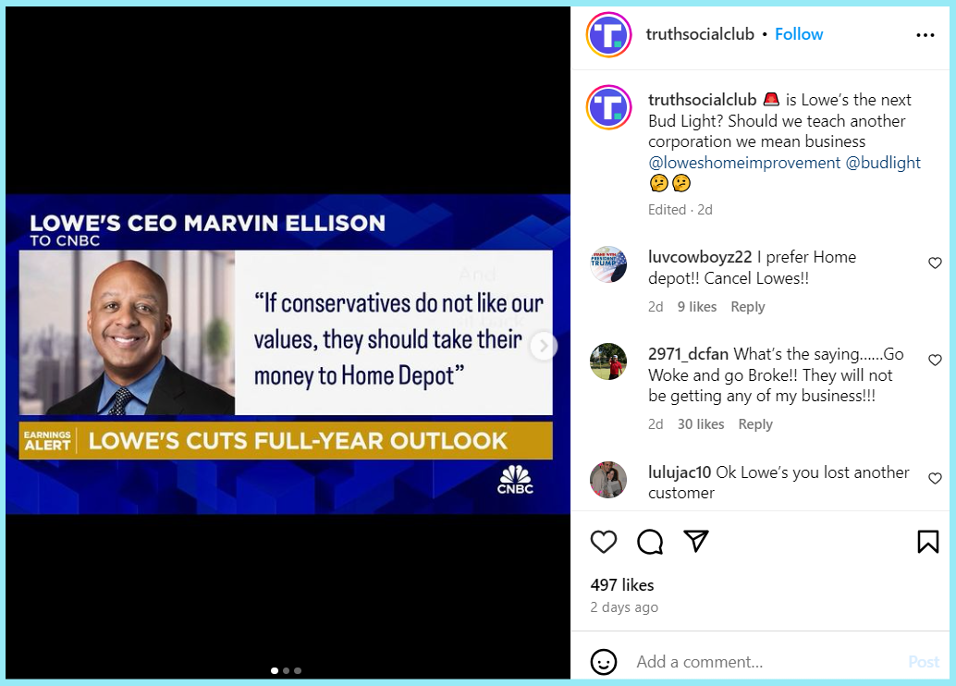Open the three-dot more options menu
The width and height of the screenshot is (956, 686).
(x=925, y=35)
